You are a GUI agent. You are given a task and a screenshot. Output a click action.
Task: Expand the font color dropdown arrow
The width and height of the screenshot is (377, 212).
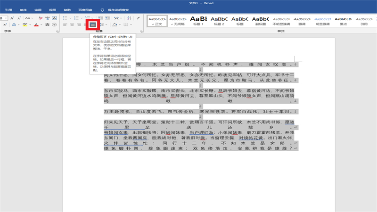pos(41,25)
